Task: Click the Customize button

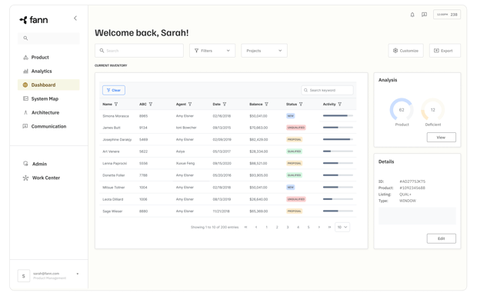Action: tap(405, 51)
